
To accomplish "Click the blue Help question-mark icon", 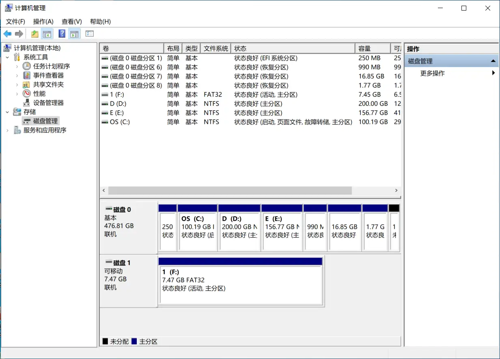I will [62, 34].
